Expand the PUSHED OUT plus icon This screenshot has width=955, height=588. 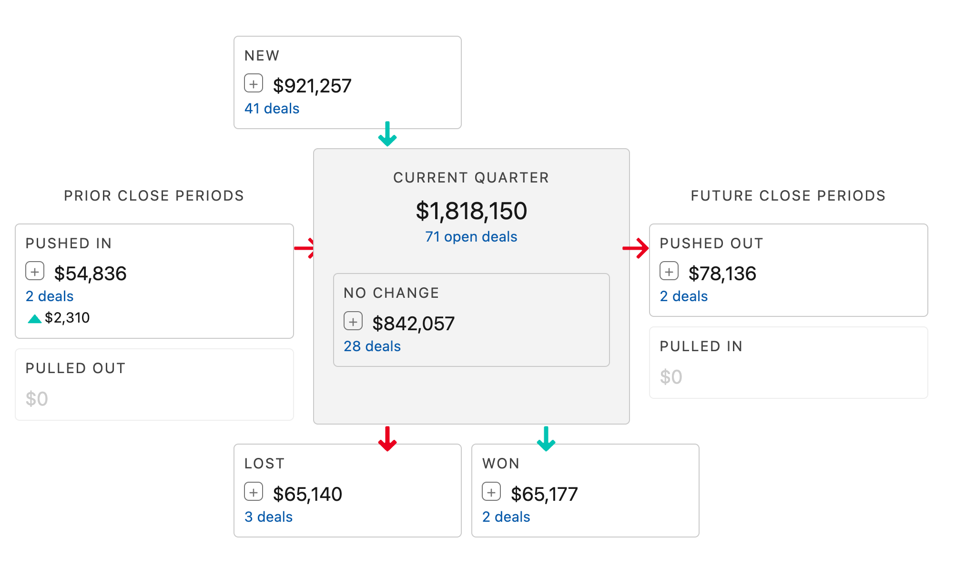(x=669, y=271)
